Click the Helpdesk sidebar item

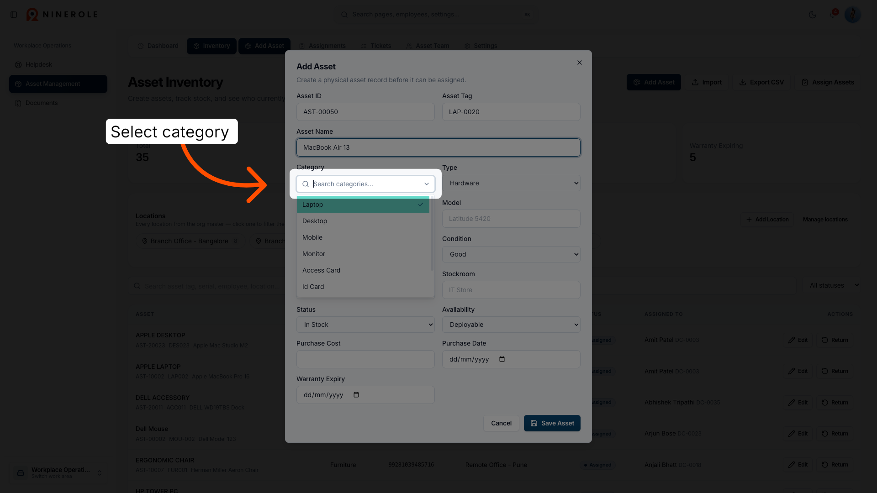58,65
